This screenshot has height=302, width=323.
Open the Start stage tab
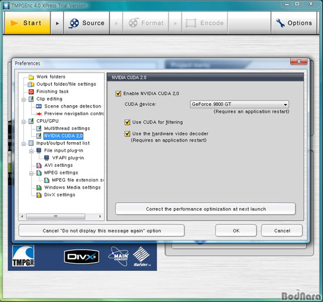pos(28,23)
